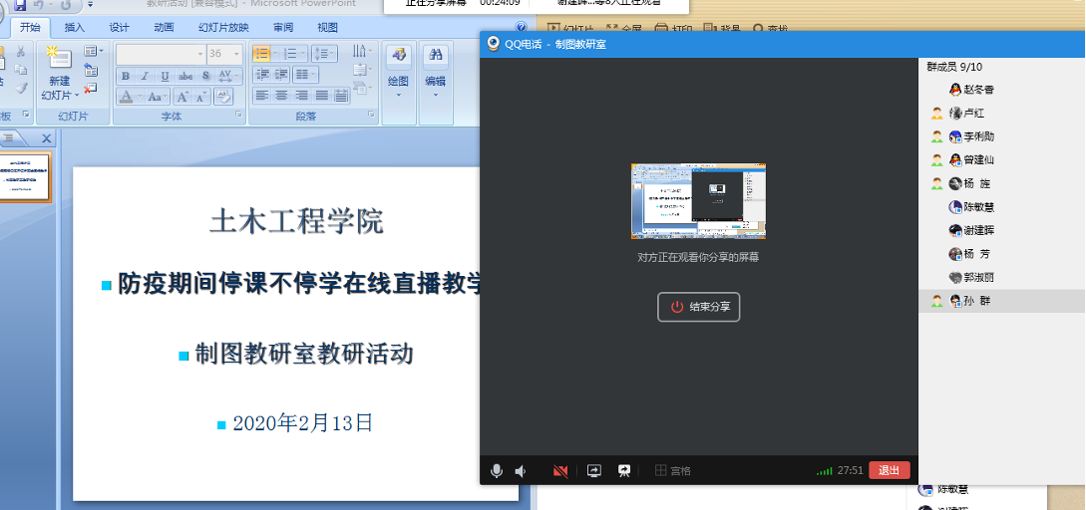Click the Bold formatting button
Viewport: 1086px width, 510px height.
[x=126, y=76]
